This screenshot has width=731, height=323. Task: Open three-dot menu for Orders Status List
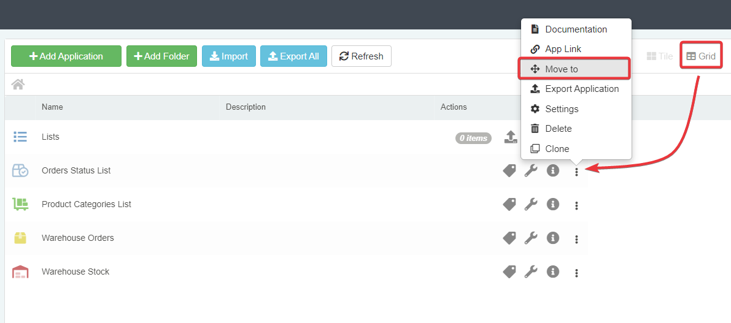pos(576,172)
